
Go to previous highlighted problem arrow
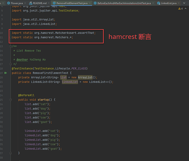pos(185,8)
